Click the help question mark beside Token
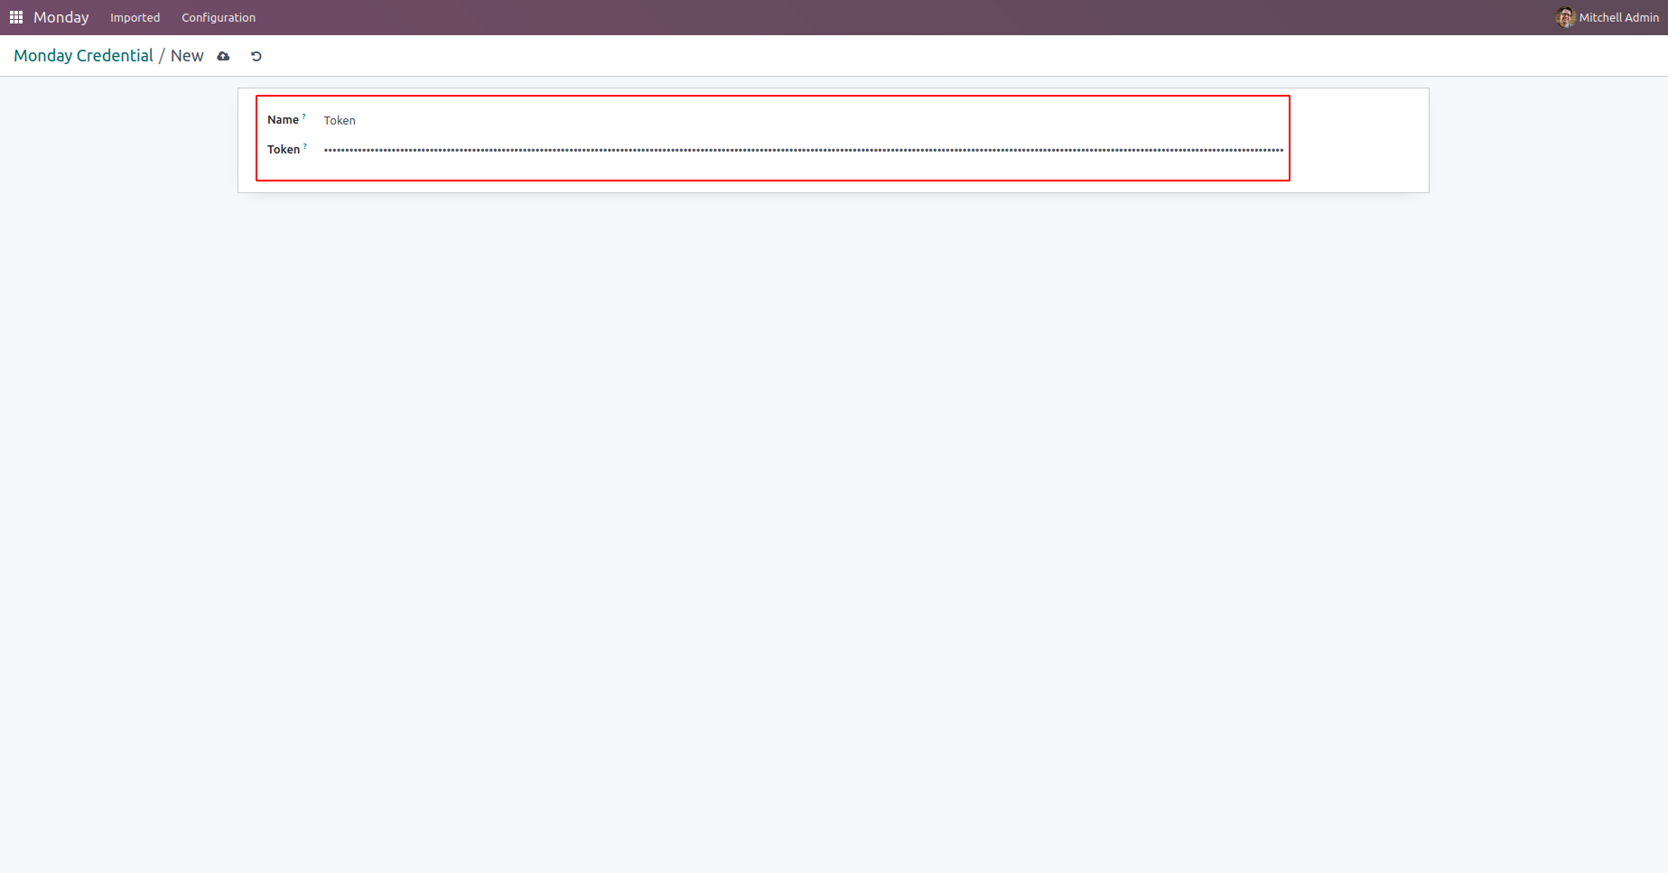 tap(305, 146)
